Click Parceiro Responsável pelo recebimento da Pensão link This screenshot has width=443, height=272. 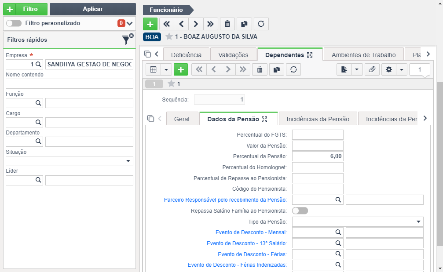(x=225, y=200)
